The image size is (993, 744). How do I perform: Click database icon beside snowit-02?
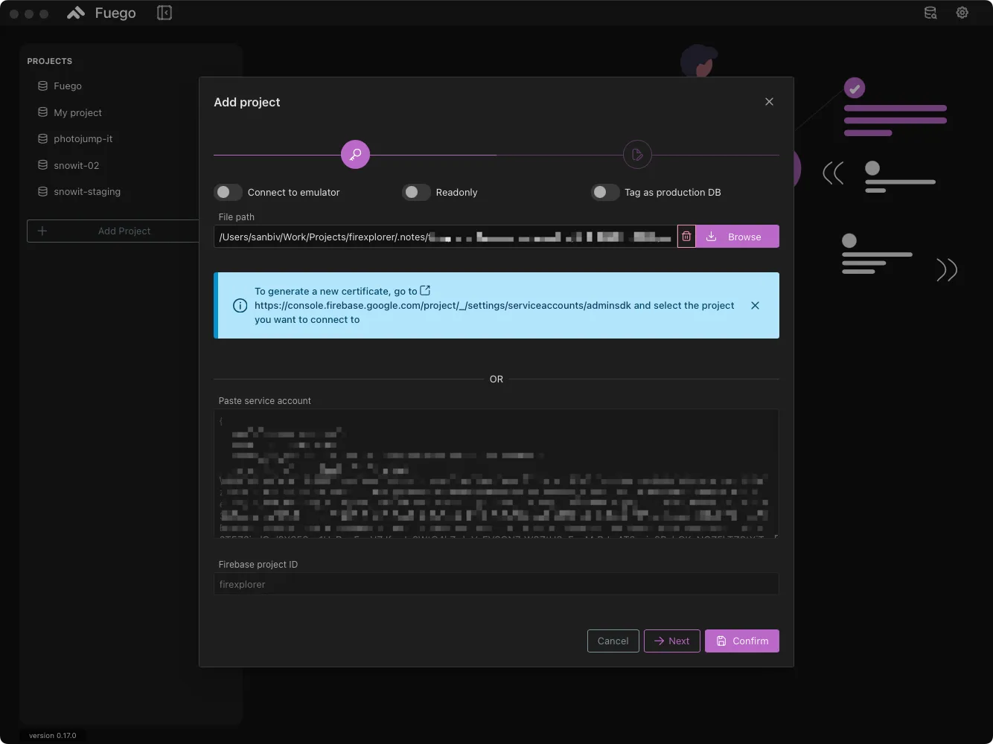click(x=42, y=165)
